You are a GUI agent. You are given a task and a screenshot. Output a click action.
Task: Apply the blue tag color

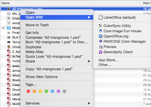(52, 91)
